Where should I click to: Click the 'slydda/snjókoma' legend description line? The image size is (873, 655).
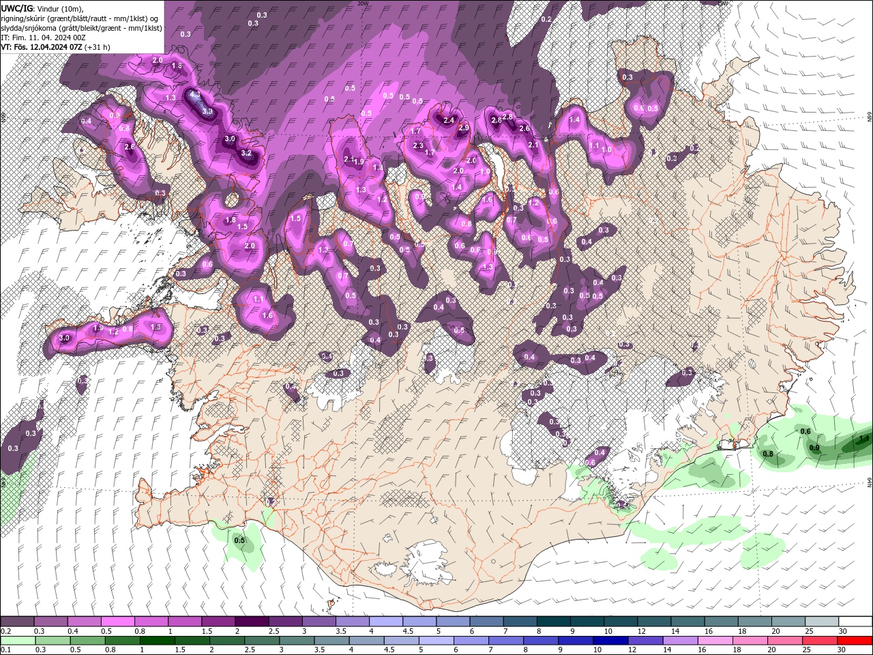pos(81,28)
